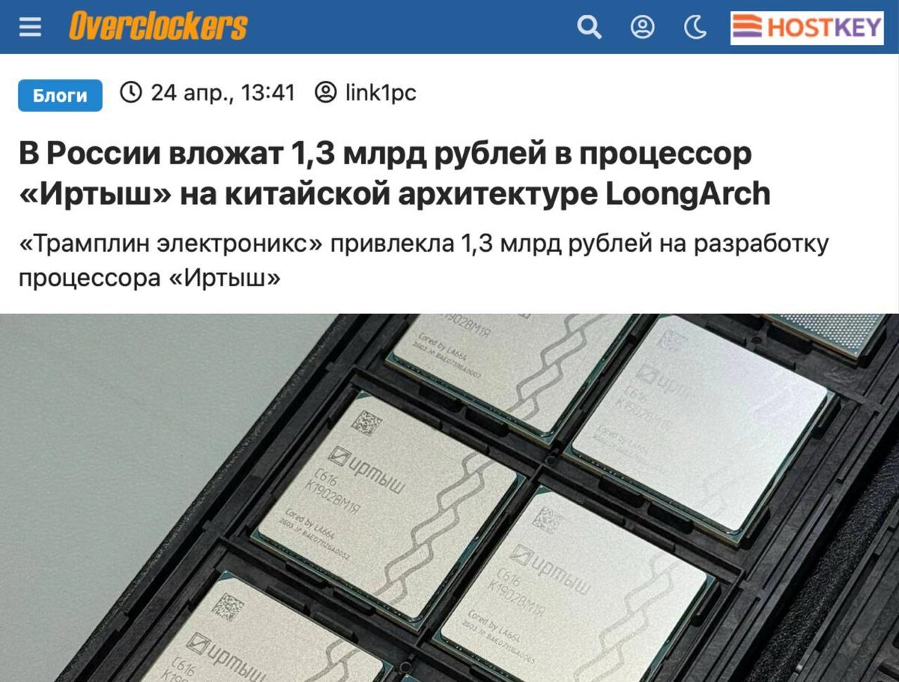Open the HOSTKEY advertisement banner
This screenshot has width=899, height=682.
coord(807,28)
